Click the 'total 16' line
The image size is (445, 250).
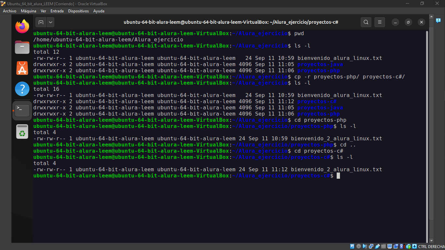(x=46, y=89)
